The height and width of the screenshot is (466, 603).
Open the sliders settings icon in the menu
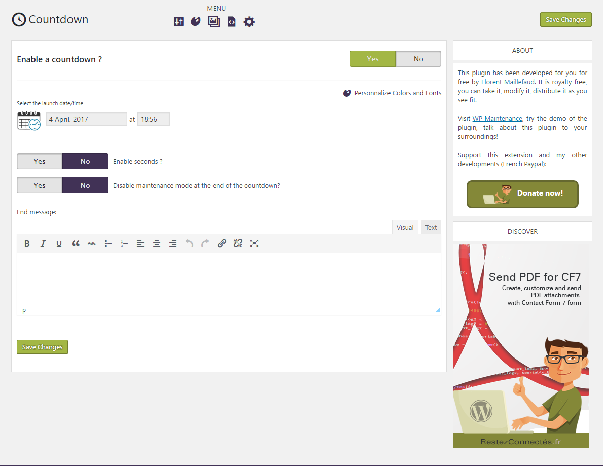tap(179, 22)
